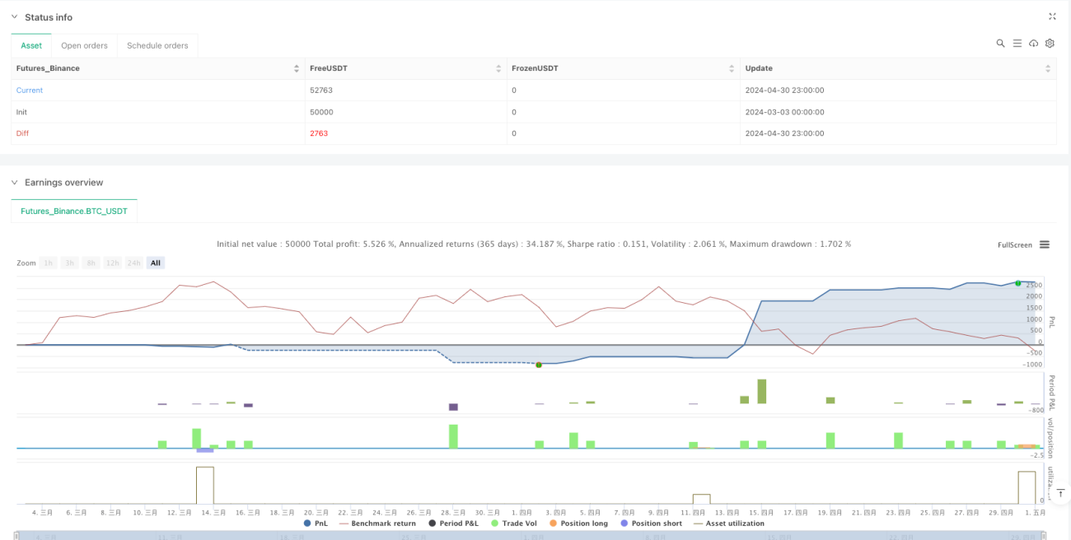
Task: Open the search icon above the table
Action: pos(1000,44)
